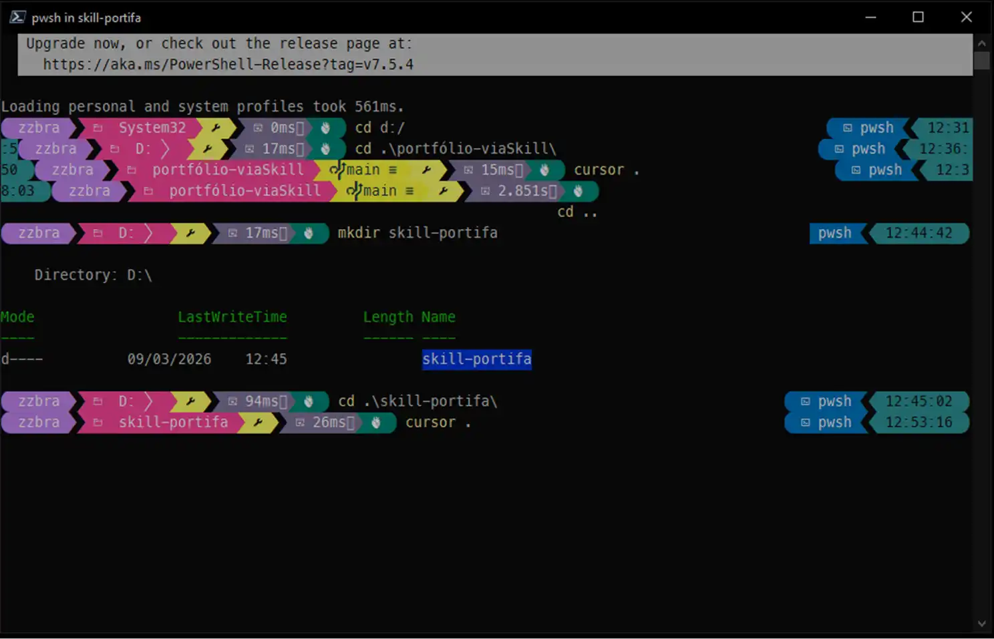994x639 pixels.
Task: Open the PowerShell-Release URL link
Action: (x=228, y=65)
